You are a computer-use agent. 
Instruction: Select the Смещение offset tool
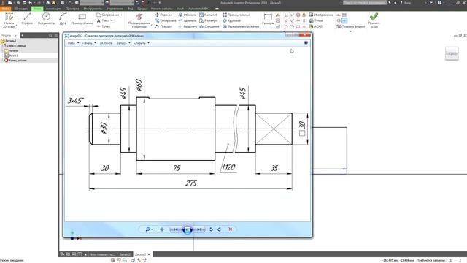pos(209,26)
